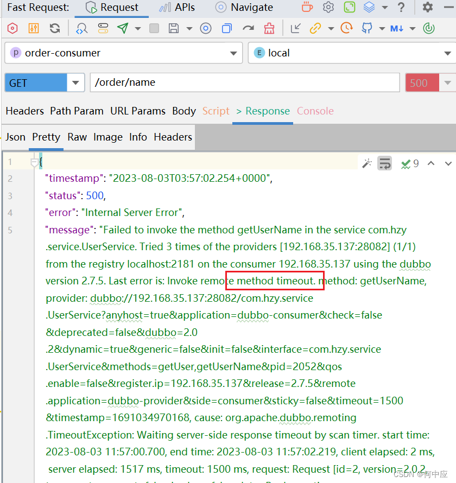Collapse the JSON fold marker on line 1
Image resolution: width=456 pixels, height=483 pixels.
click(34, 162)
